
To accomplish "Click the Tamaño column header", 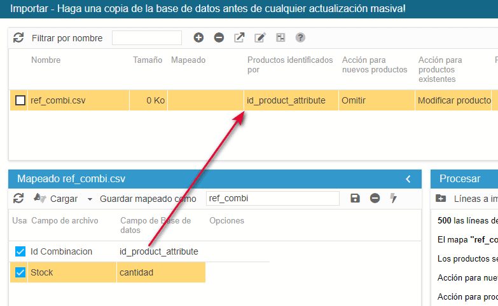I will pos(147,60).
